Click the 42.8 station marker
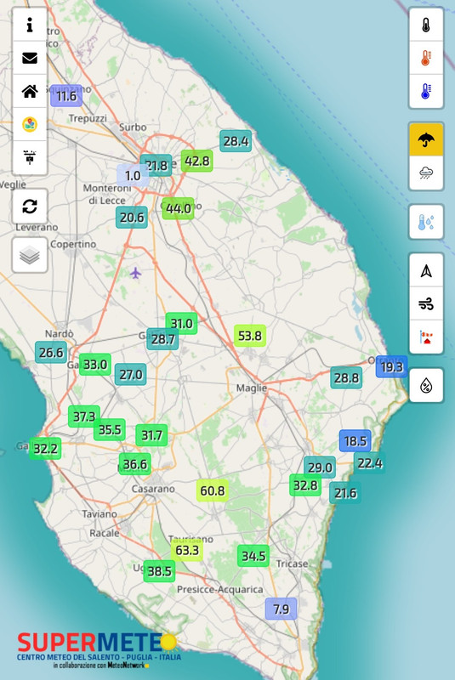This screenshot has width=455, height=680. (197, 161)
